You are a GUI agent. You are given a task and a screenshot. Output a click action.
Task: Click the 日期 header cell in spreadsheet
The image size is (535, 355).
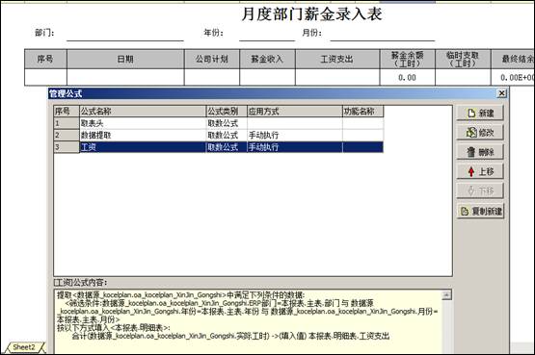[125, 59]
